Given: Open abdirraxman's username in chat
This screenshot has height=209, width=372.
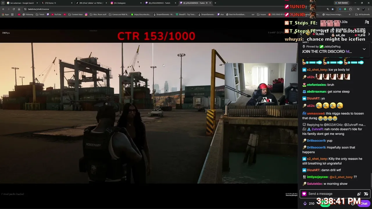Looking at the screenshot, I should tap(316, 92).
